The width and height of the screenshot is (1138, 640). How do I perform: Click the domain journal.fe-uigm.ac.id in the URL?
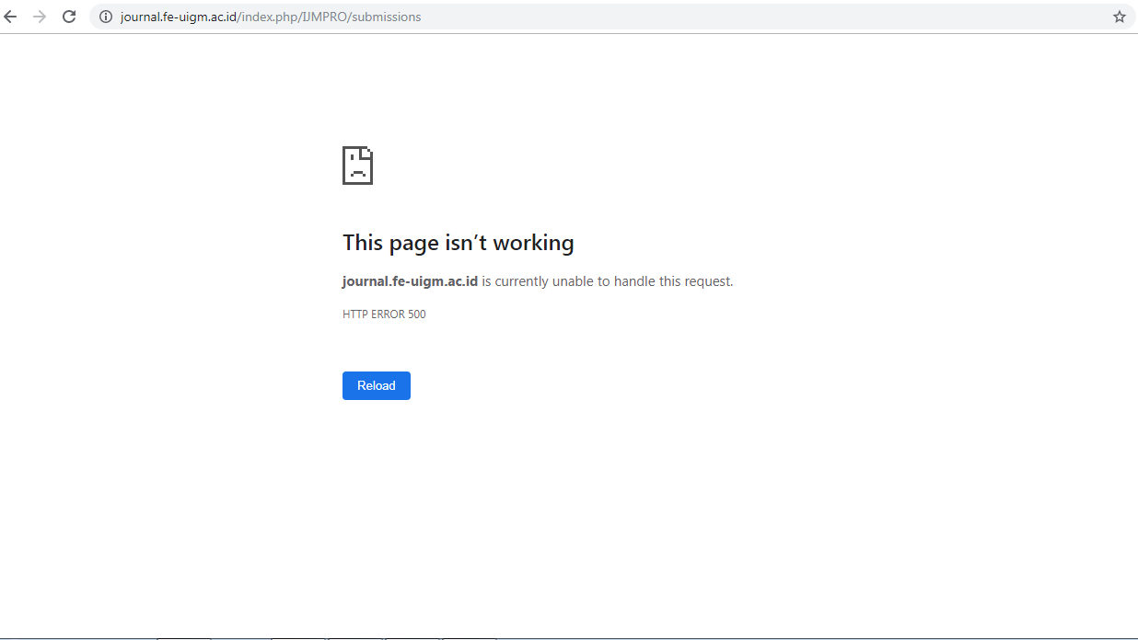coord(179,17)
